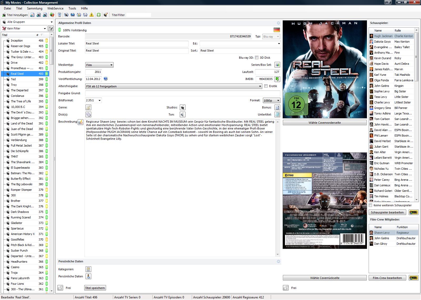Select 'The Big Lebowski' in title list
This screenshot has width=421, height=300.
(25, 184)
